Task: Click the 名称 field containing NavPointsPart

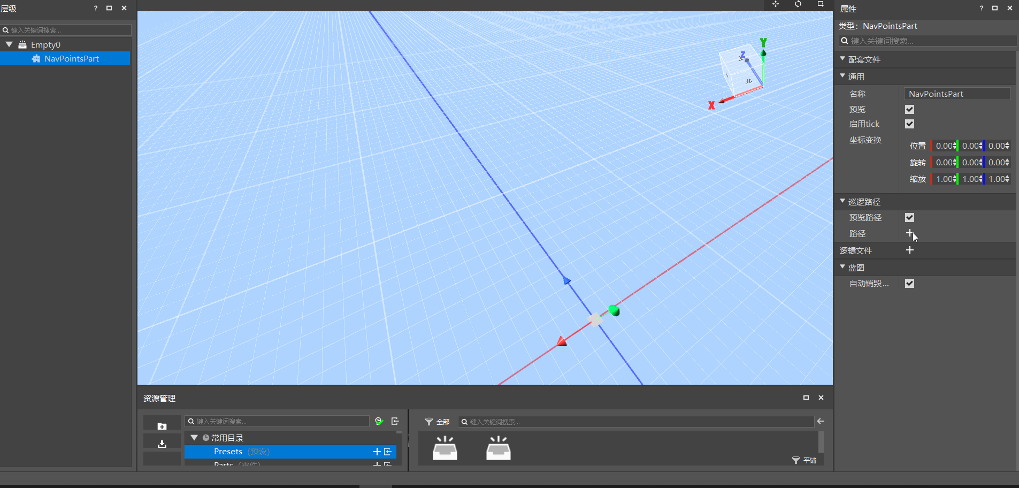Action: click(x=957, y=94)
